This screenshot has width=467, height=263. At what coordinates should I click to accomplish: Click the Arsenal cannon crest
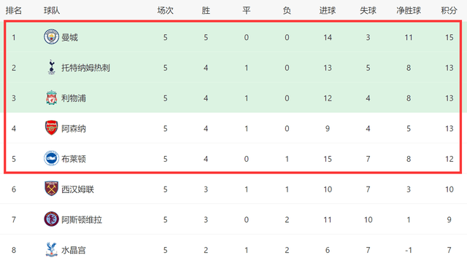(51, 128)
